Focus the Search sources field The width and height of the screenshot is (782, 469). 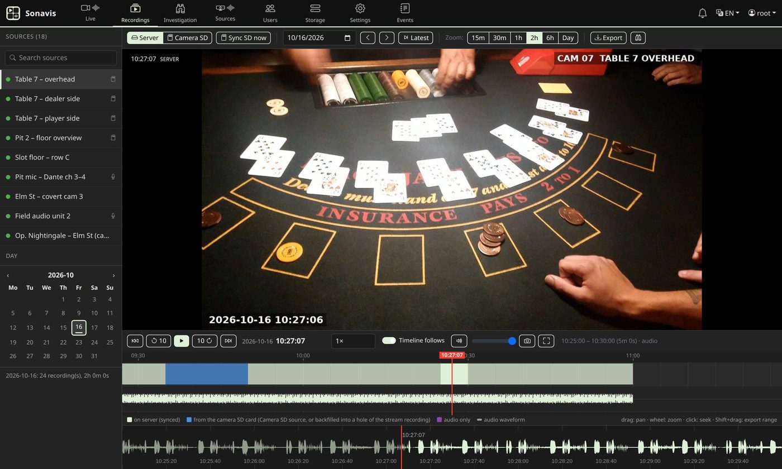click(61, 58)
